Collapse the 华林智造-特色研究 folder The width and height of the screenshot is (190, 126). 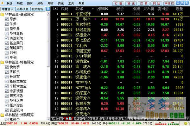click(x=2, y=62)
